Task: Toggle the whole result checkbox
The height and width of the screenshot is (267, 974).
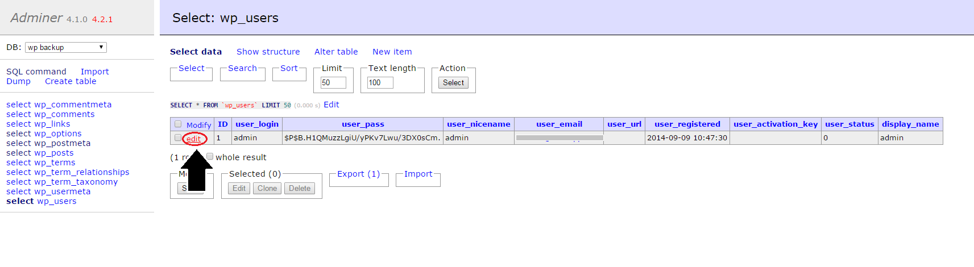Action: [x=210, y=156]
